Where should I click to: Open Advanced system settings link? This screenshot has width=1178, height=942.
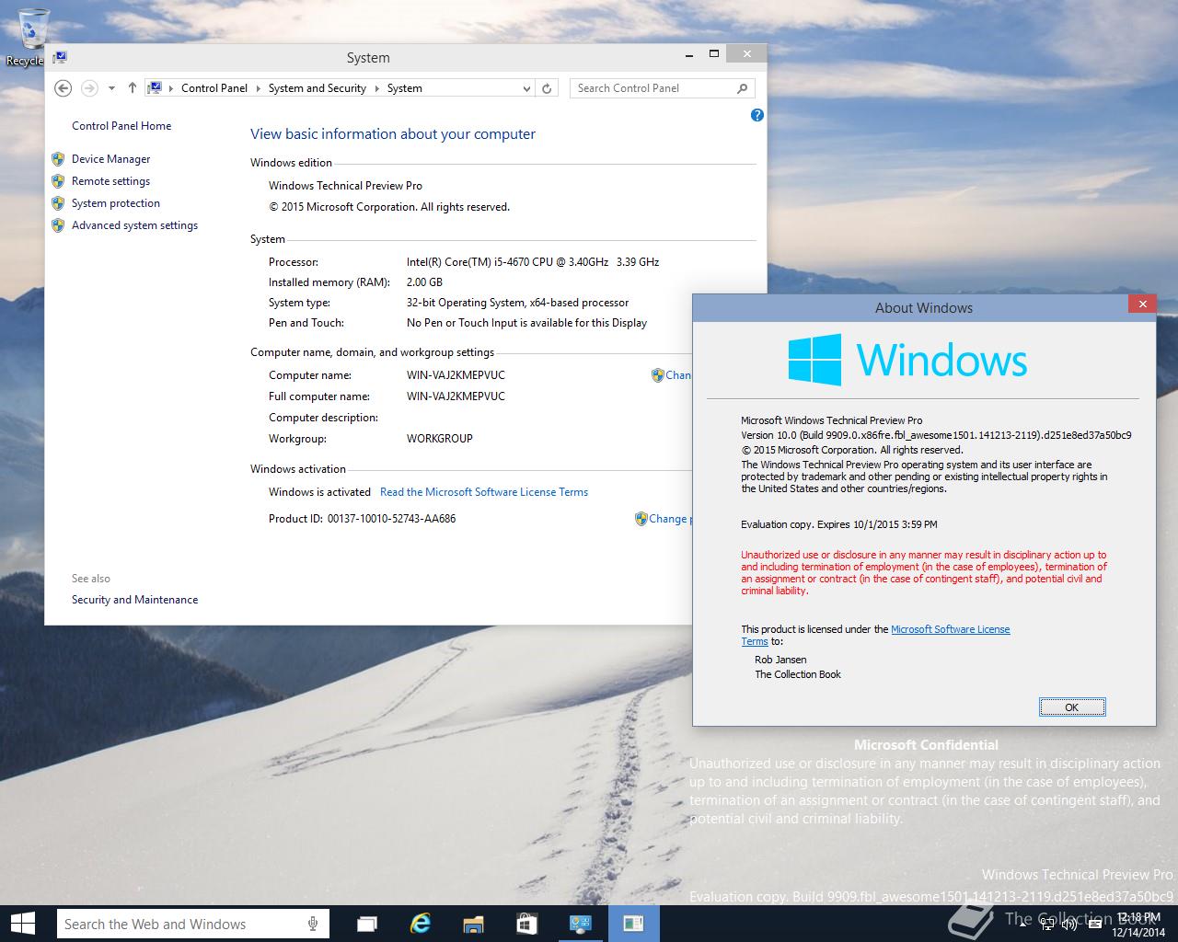pyautogui.click(x=134, y=225)
